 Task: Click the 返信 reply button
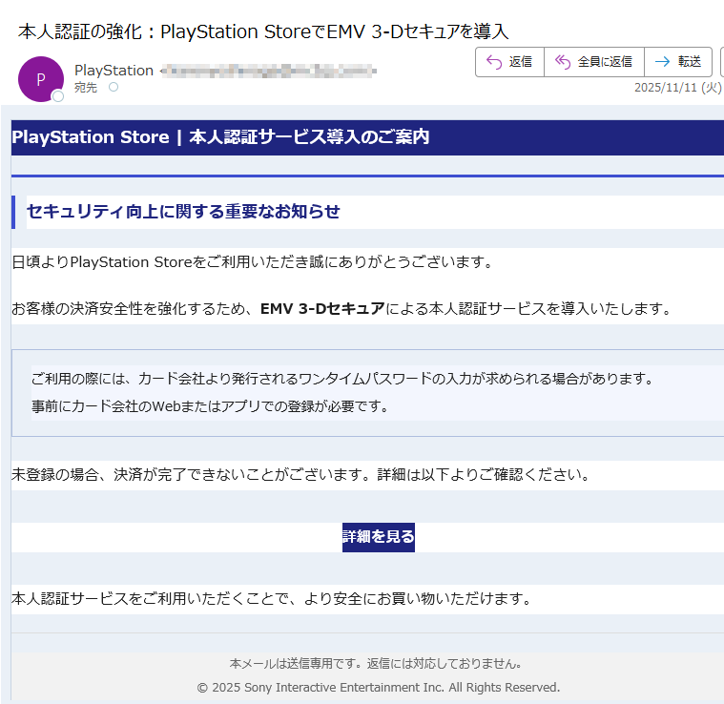[x=509, y=62]
